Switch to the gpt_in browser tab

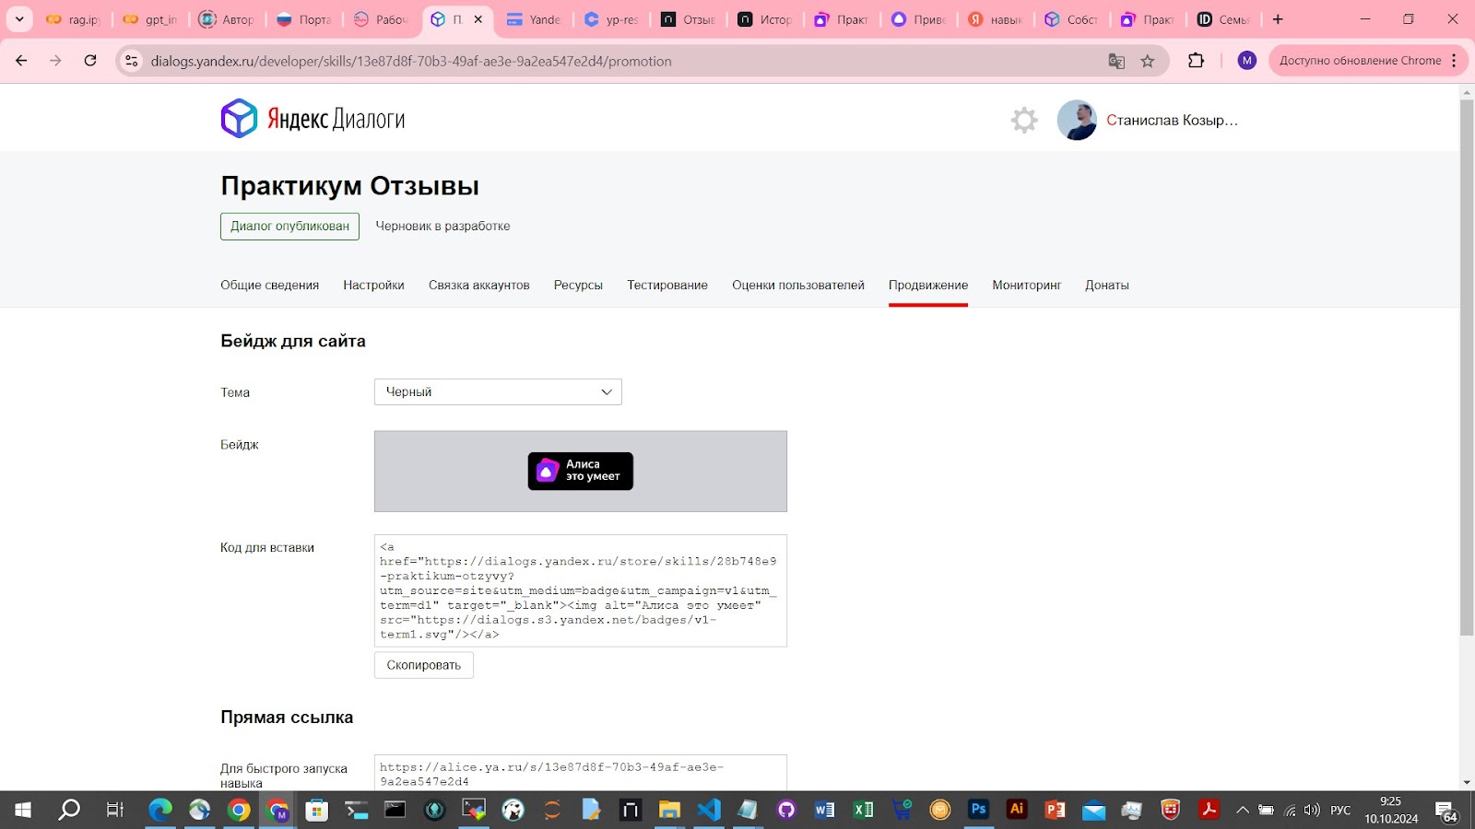click(150, 19)
